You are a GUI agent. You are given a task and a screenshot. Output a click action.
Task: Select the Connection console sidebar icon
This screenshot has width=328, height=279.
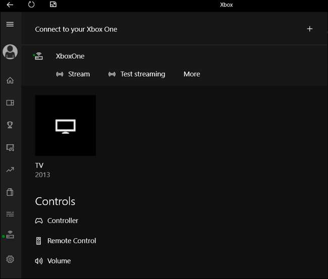click(10, 235)
